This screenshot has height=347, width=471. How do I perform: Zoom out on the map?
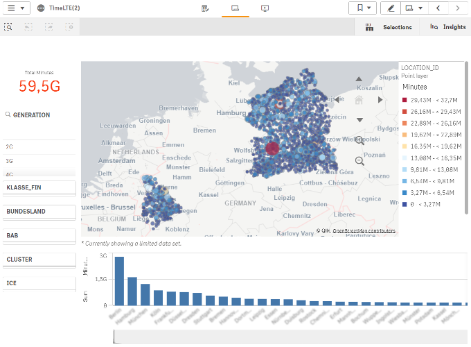[359, 160]
